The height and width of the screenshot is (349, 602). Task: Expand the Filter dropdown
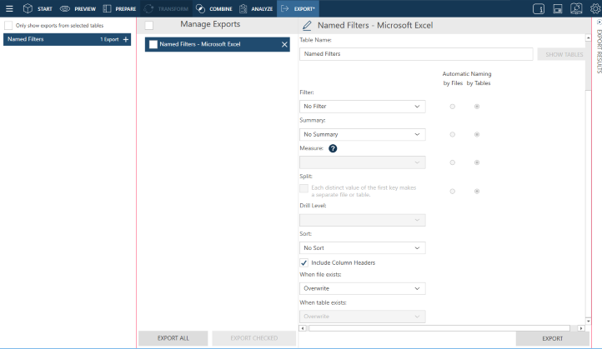pos(362,107)
